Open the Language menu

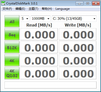point(62,9)
